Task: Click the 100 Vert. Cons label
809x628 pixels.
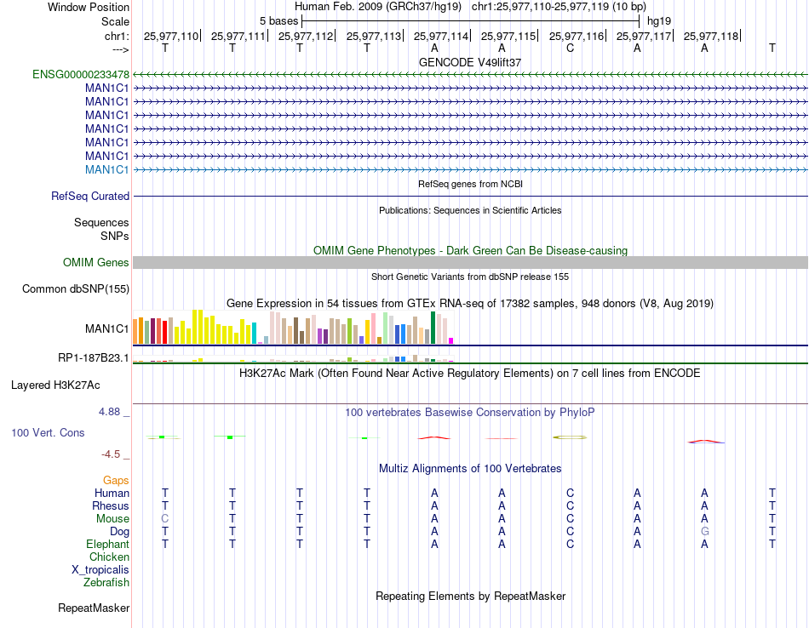Action: pyautogui.click(x=48, y=433)
